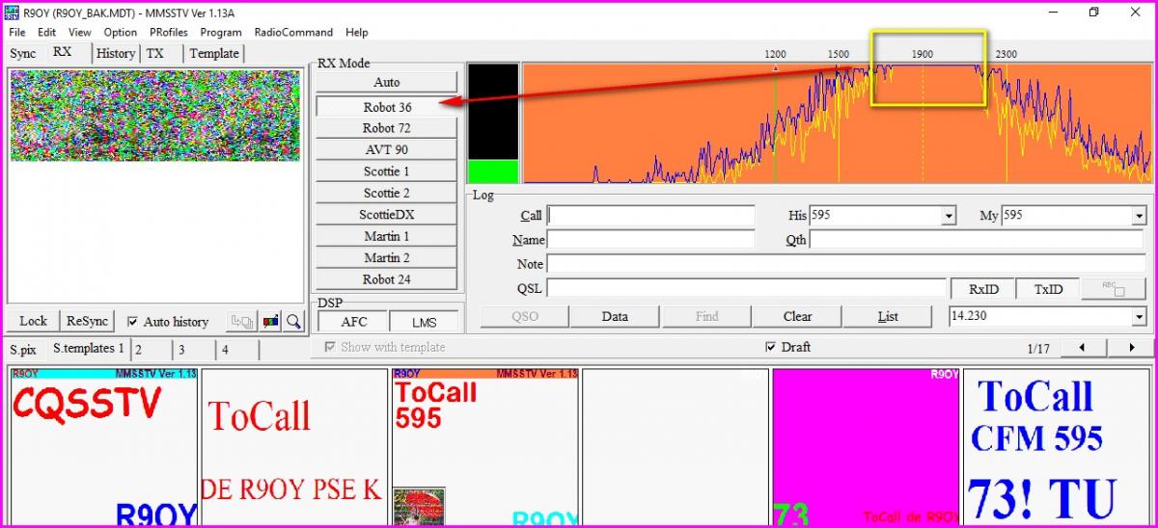The width and height of the screenshot is (1158, 528).
Task: Switch to the History tab
Action: [x=115, y=54]
